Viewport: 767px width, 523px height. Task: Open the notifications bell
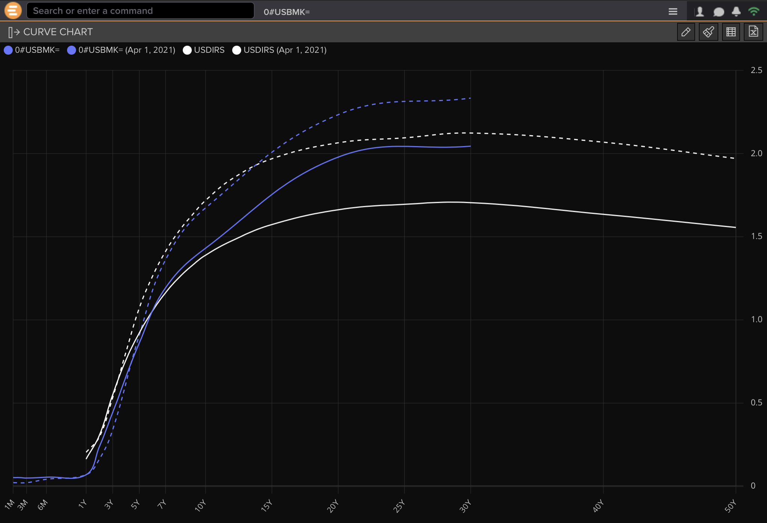click(736, 12)
